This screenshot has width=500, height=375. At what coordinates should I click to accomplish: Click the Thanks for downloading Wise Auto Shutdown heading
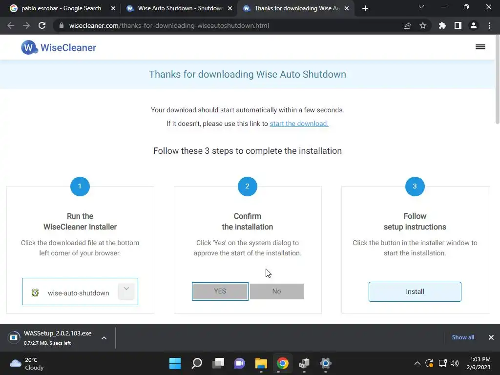pyautogui.click(x=248, y=74)
